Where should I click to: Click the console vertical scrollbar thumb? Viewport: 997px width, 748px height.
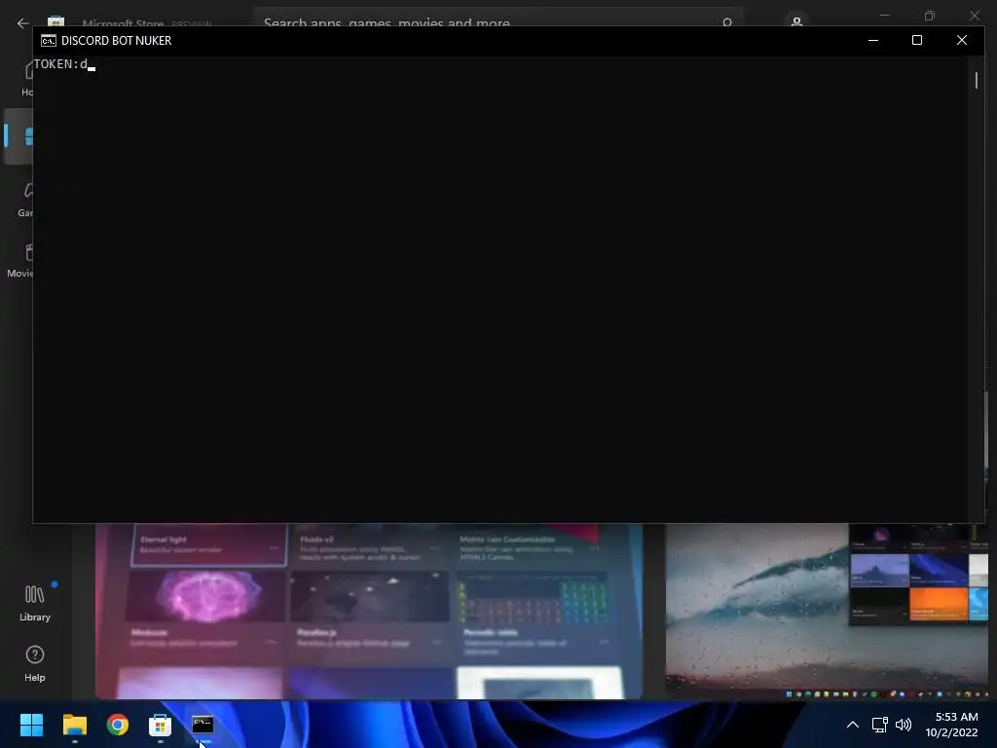tap(977, 80)
